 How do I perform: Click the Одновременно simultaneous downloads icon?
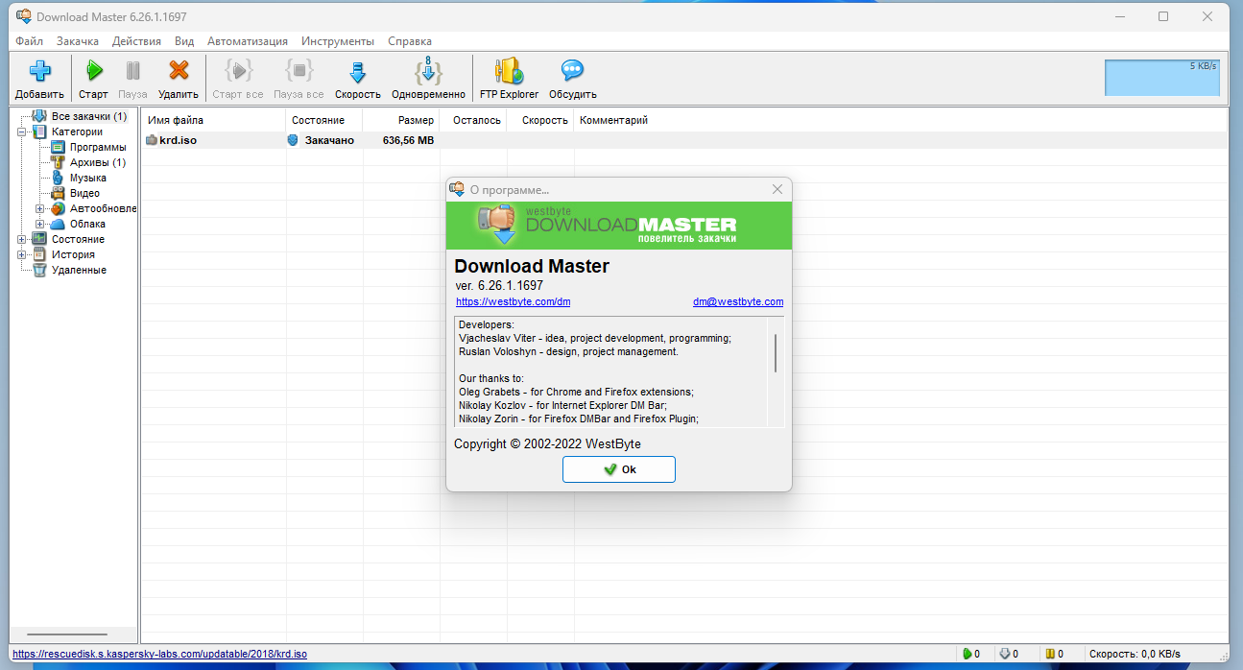(428, 72)
